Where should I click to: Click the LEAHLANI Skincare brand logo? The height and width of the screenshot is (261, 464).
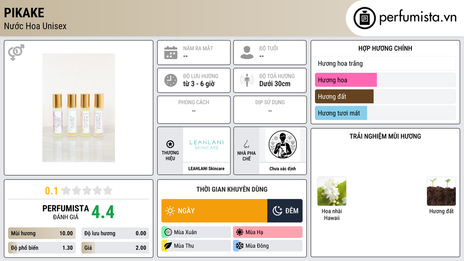(207, 145)
